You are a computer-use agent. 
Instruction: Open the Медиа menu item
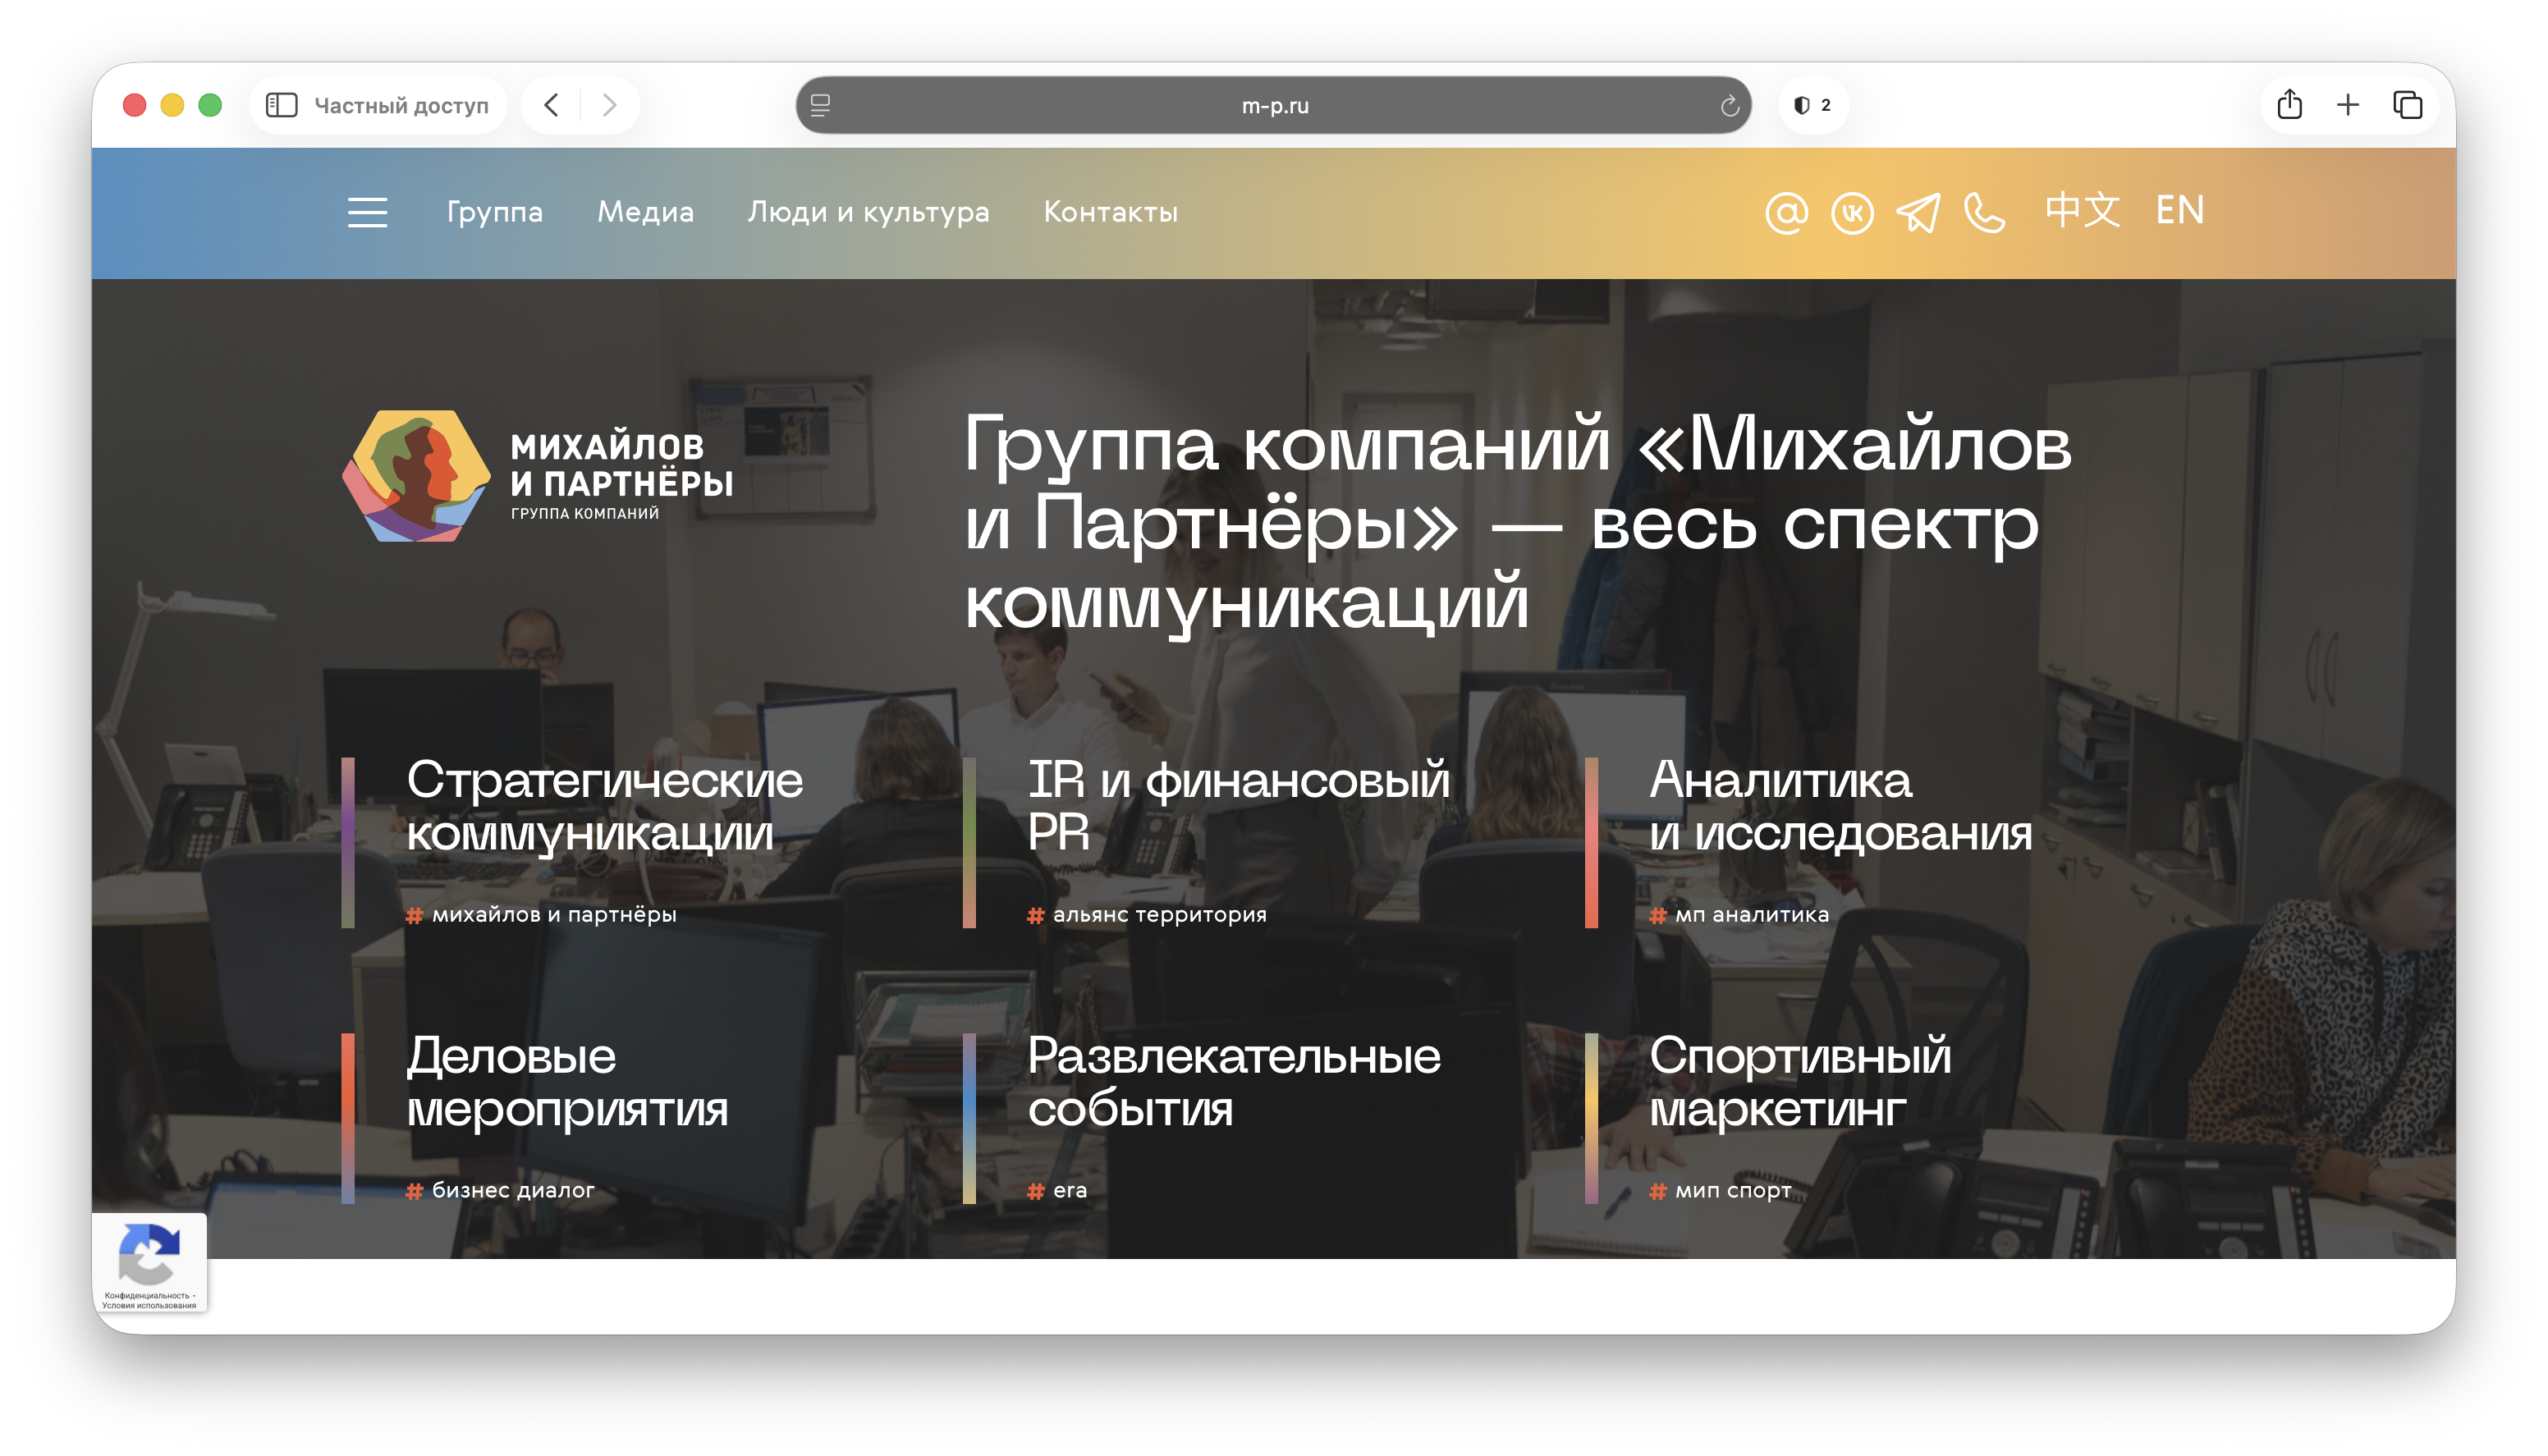coord(645,212)
